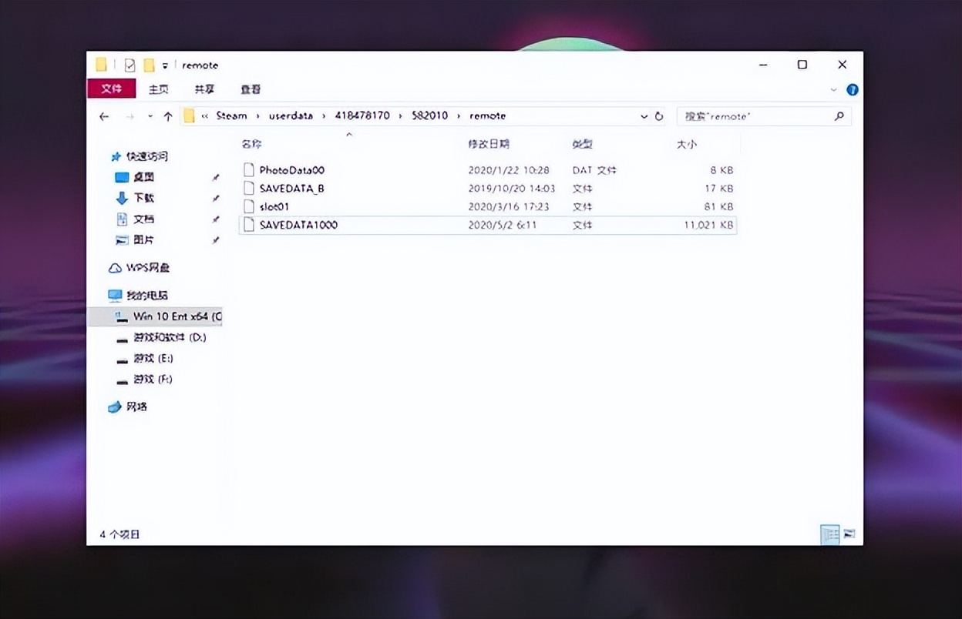Click the Up one level arrow
Image resolution: width=962 pixels, height=619 pixels.
tap(168, 116)
